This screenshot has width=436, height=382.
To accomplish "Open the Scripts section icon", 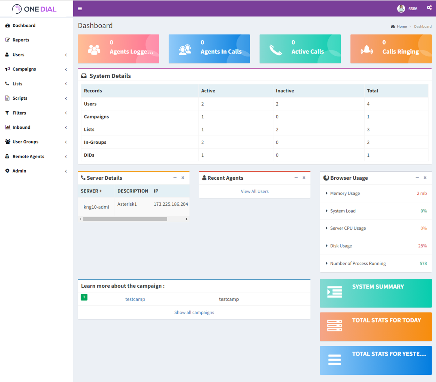I will pos(7,98).
